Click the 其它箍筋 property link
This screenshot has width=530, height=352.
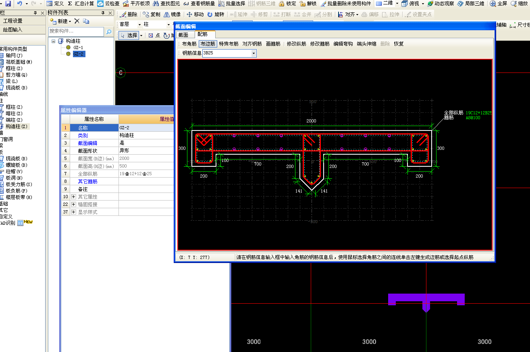(x=87, y=181)
